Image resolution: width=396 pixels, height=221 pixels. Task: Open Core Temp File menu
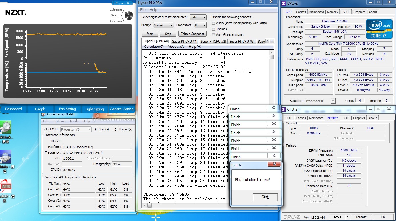click(46, 121)
